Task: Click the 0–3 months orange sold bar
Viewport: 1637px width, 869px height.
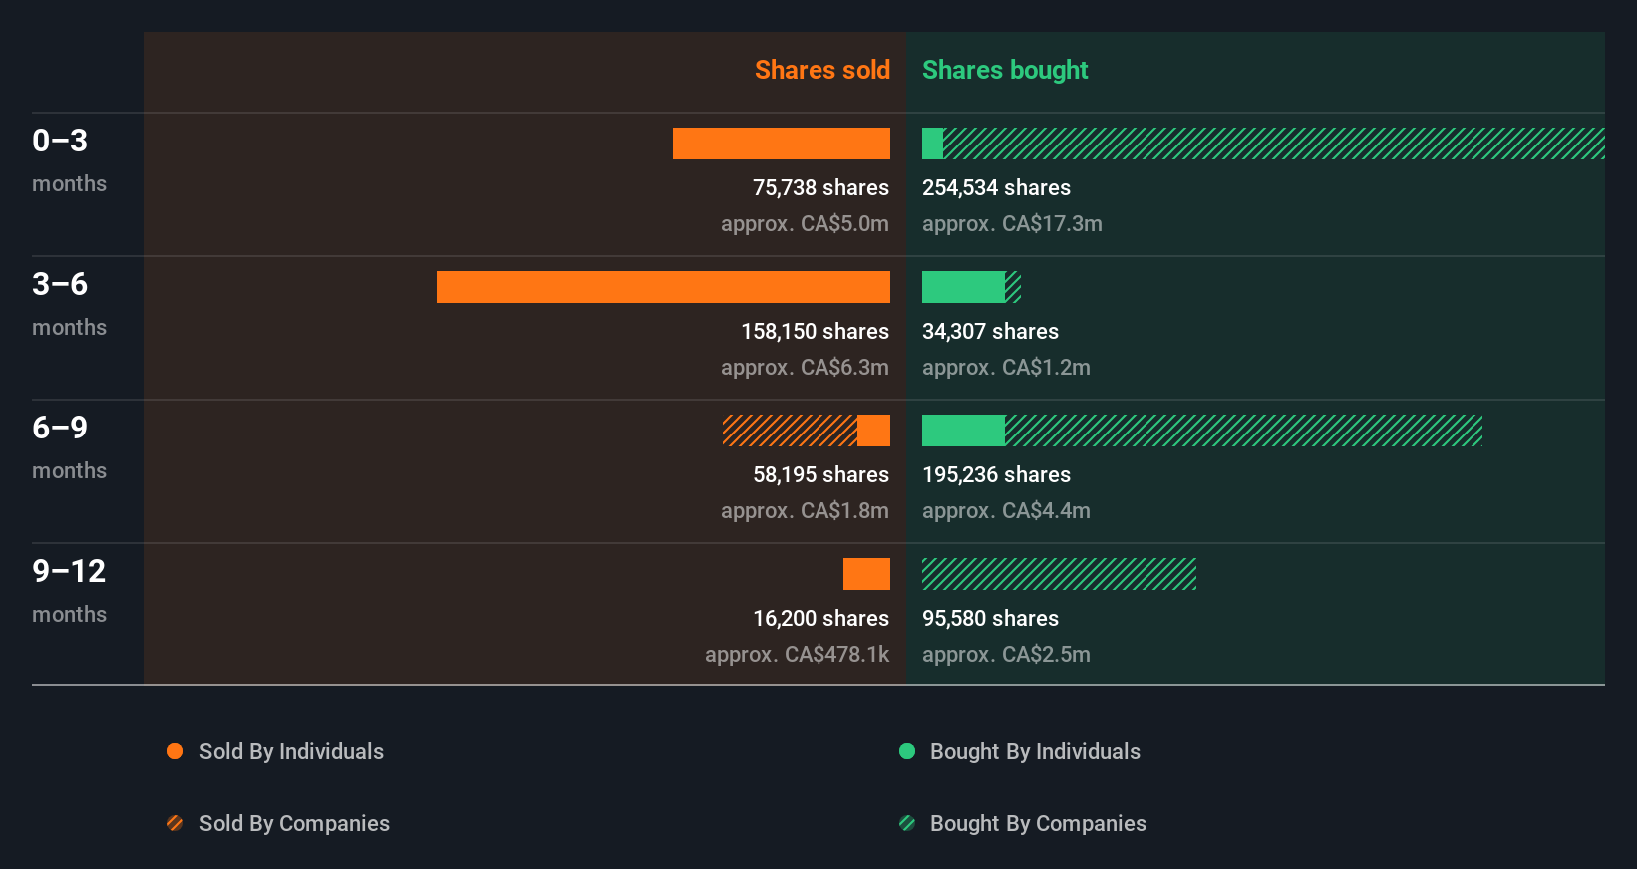Action: (782, 144)
